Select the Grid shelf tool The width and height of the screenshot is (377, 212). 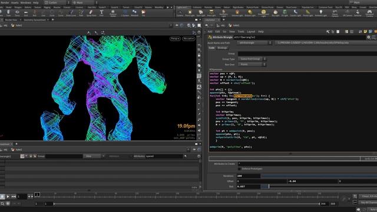[26, 13]
